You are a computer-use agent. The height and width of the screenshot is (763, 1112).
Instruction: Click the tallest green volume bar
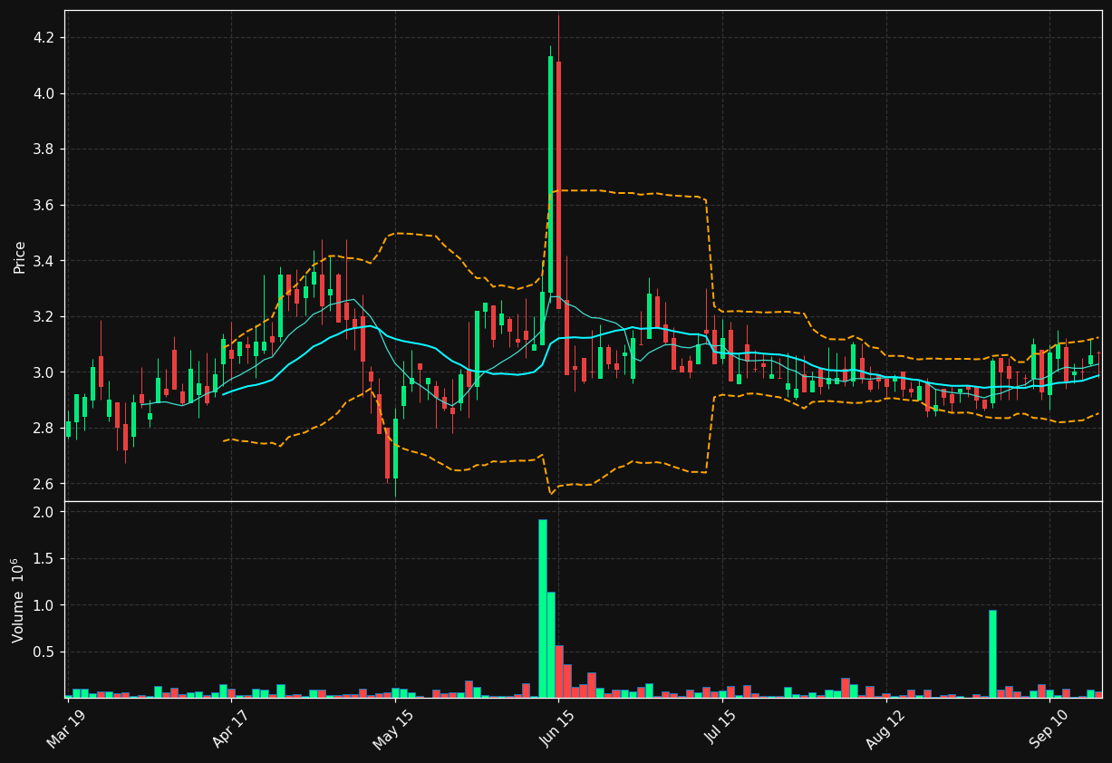pyautogui.click(x=542, y=608)
